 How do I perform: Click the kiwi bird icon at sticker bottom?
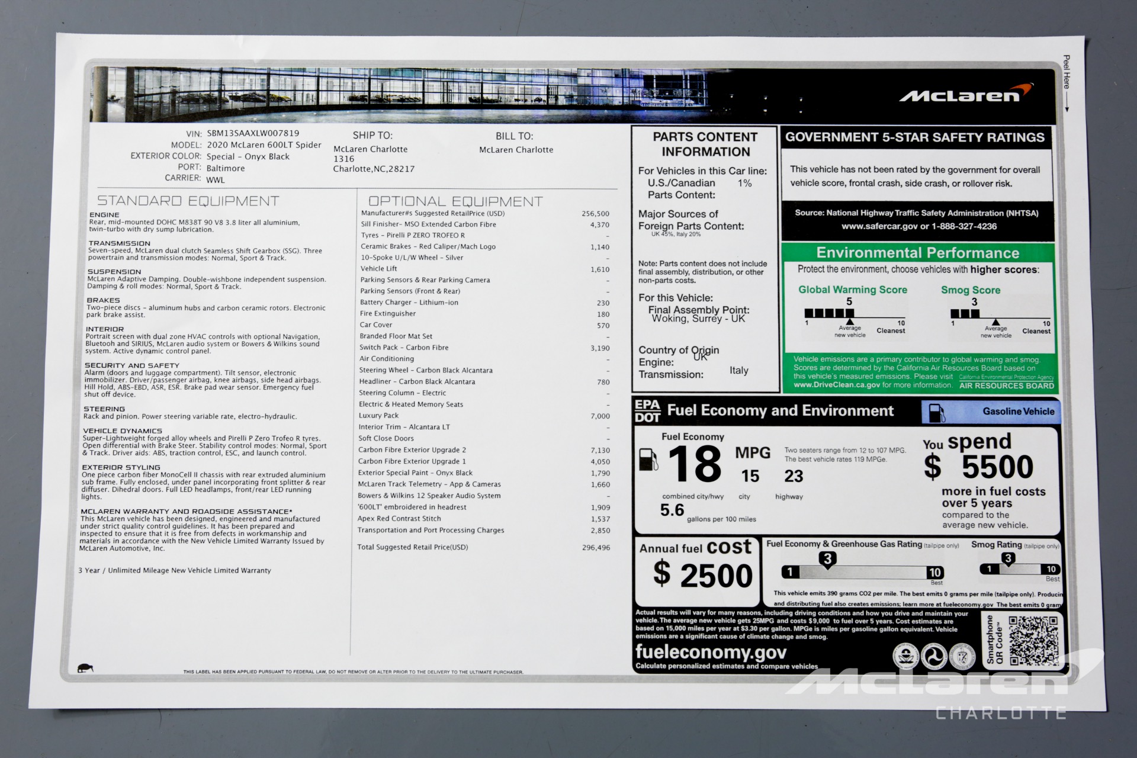[85, 668]
